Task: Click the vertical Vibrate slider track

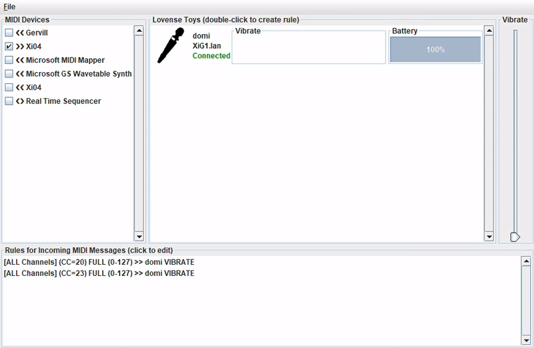Action: (x=515, y=133)
